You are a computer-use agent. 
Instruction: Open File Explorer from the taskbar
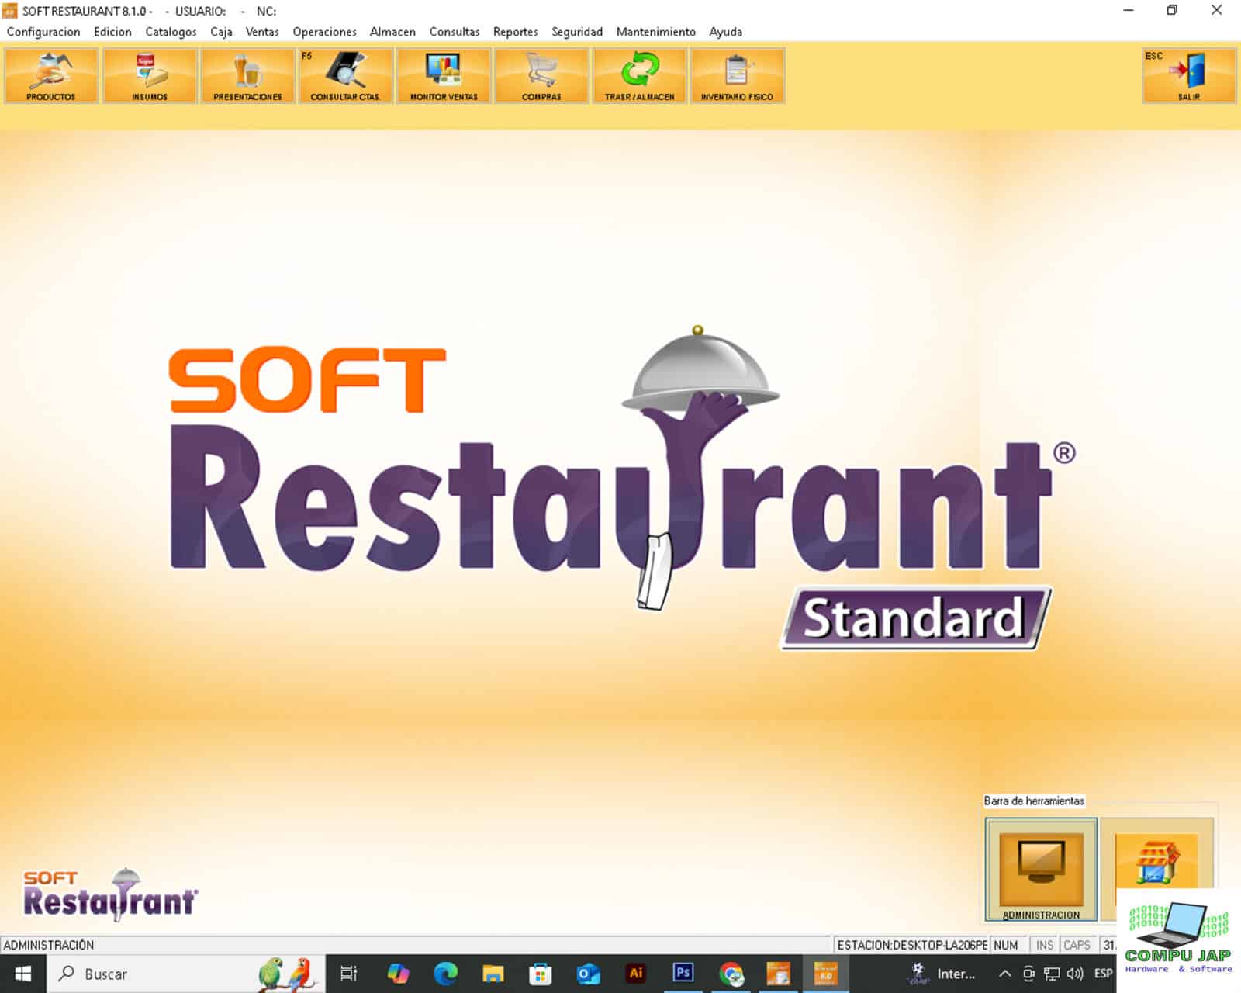pyautogui.click(x=493, y=974)
